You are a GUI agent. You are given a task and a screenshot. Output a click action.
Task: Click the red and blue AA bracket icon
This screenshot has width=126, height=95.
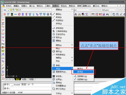coord(3,34)
